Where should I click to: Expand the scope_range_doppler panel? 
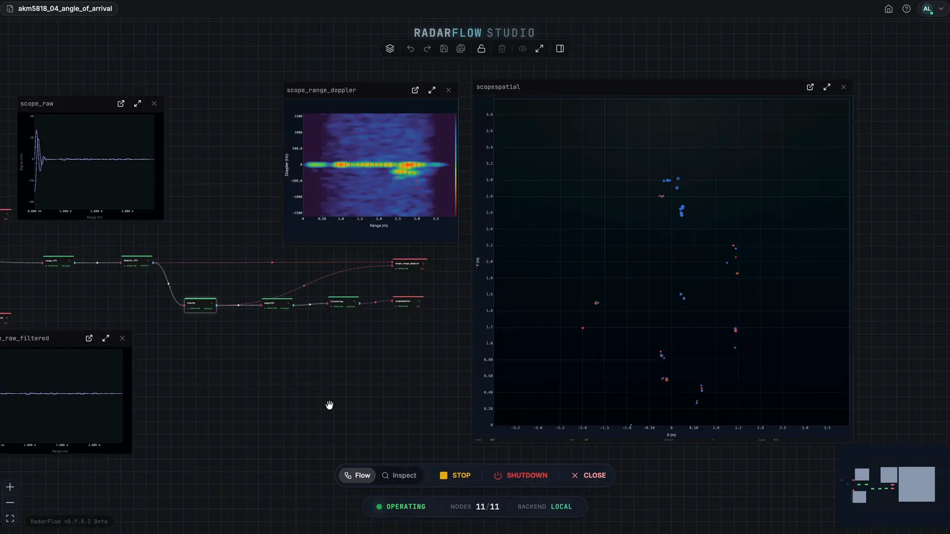point(432,90)
